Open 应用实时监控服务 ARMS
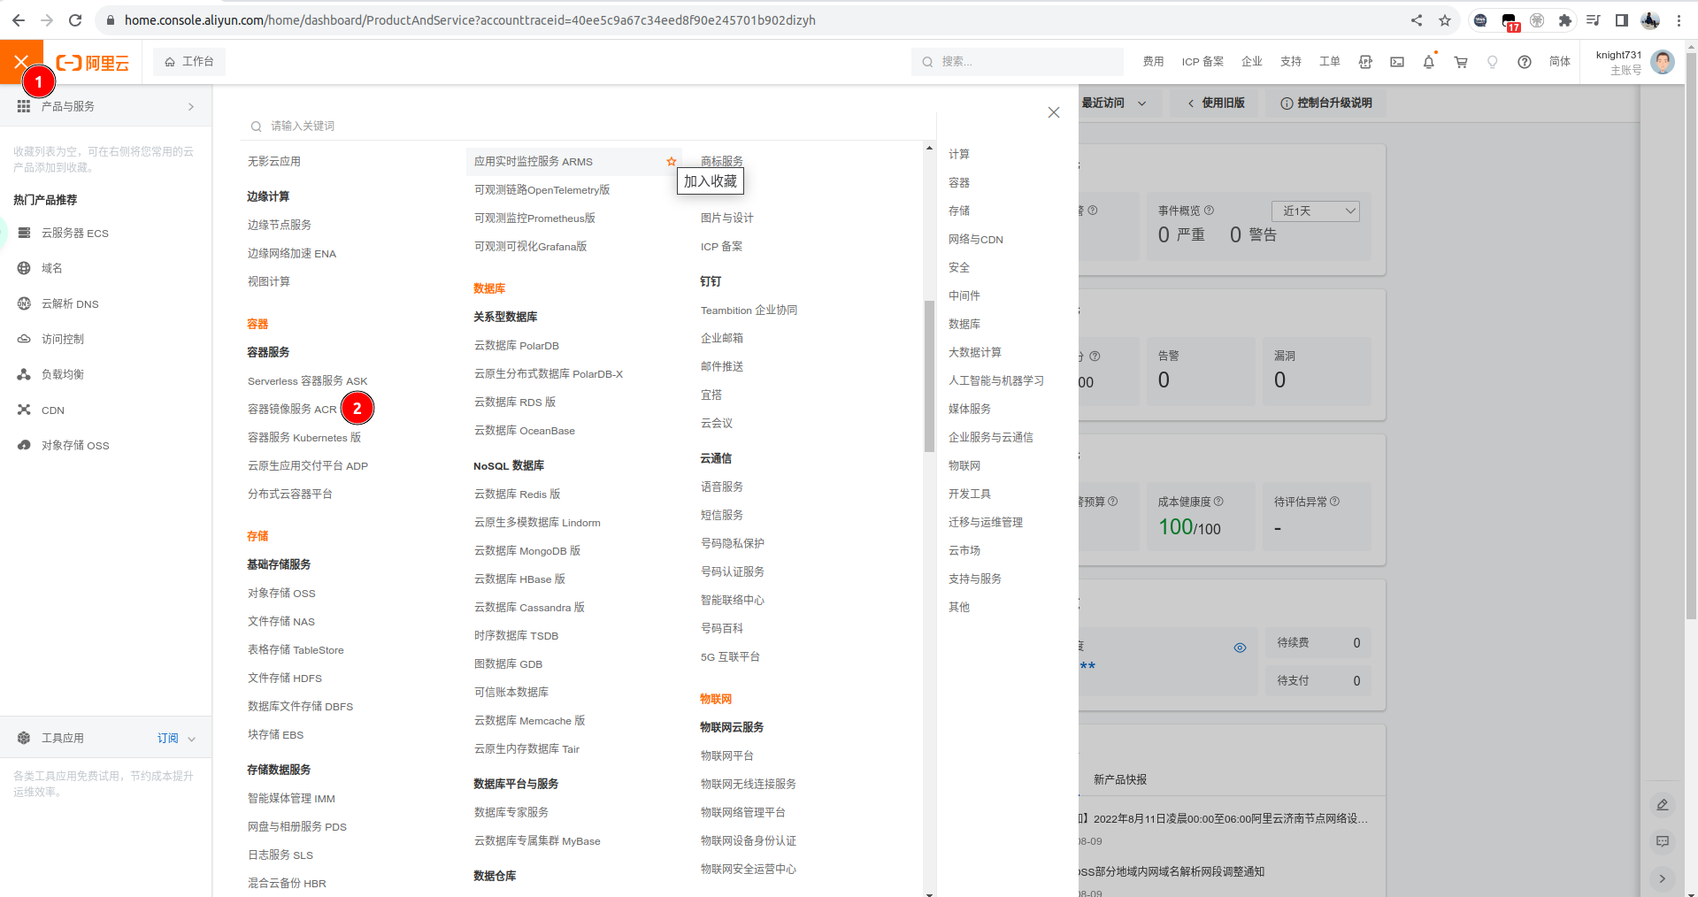 click(x=534, y=162)
